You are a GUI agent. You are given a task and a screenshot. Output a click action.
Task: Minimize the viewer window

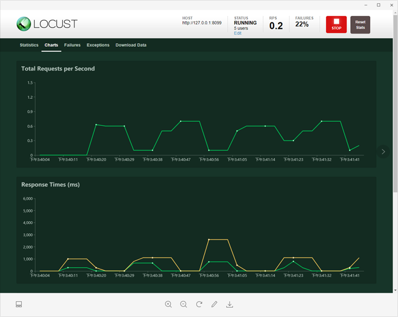coord(366,5)
